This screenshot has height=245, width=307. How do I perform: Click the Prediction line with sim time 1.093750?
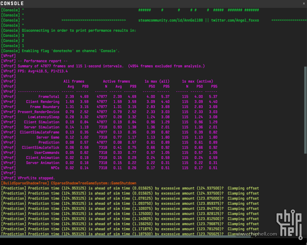coord(130,204)
